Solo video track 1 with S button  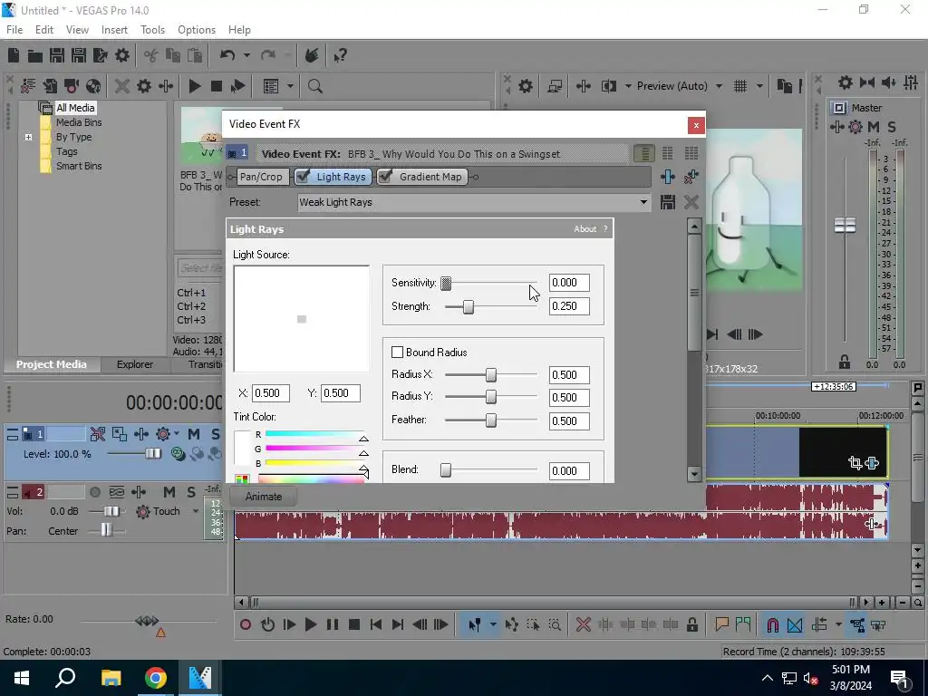215,434
